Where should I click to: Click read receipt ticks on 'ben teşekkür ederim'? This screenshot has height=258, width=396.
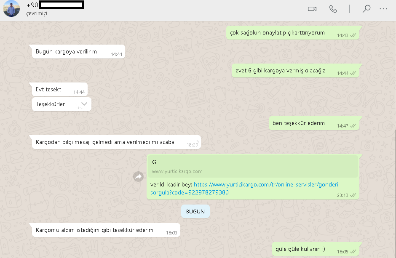point(353,125)
